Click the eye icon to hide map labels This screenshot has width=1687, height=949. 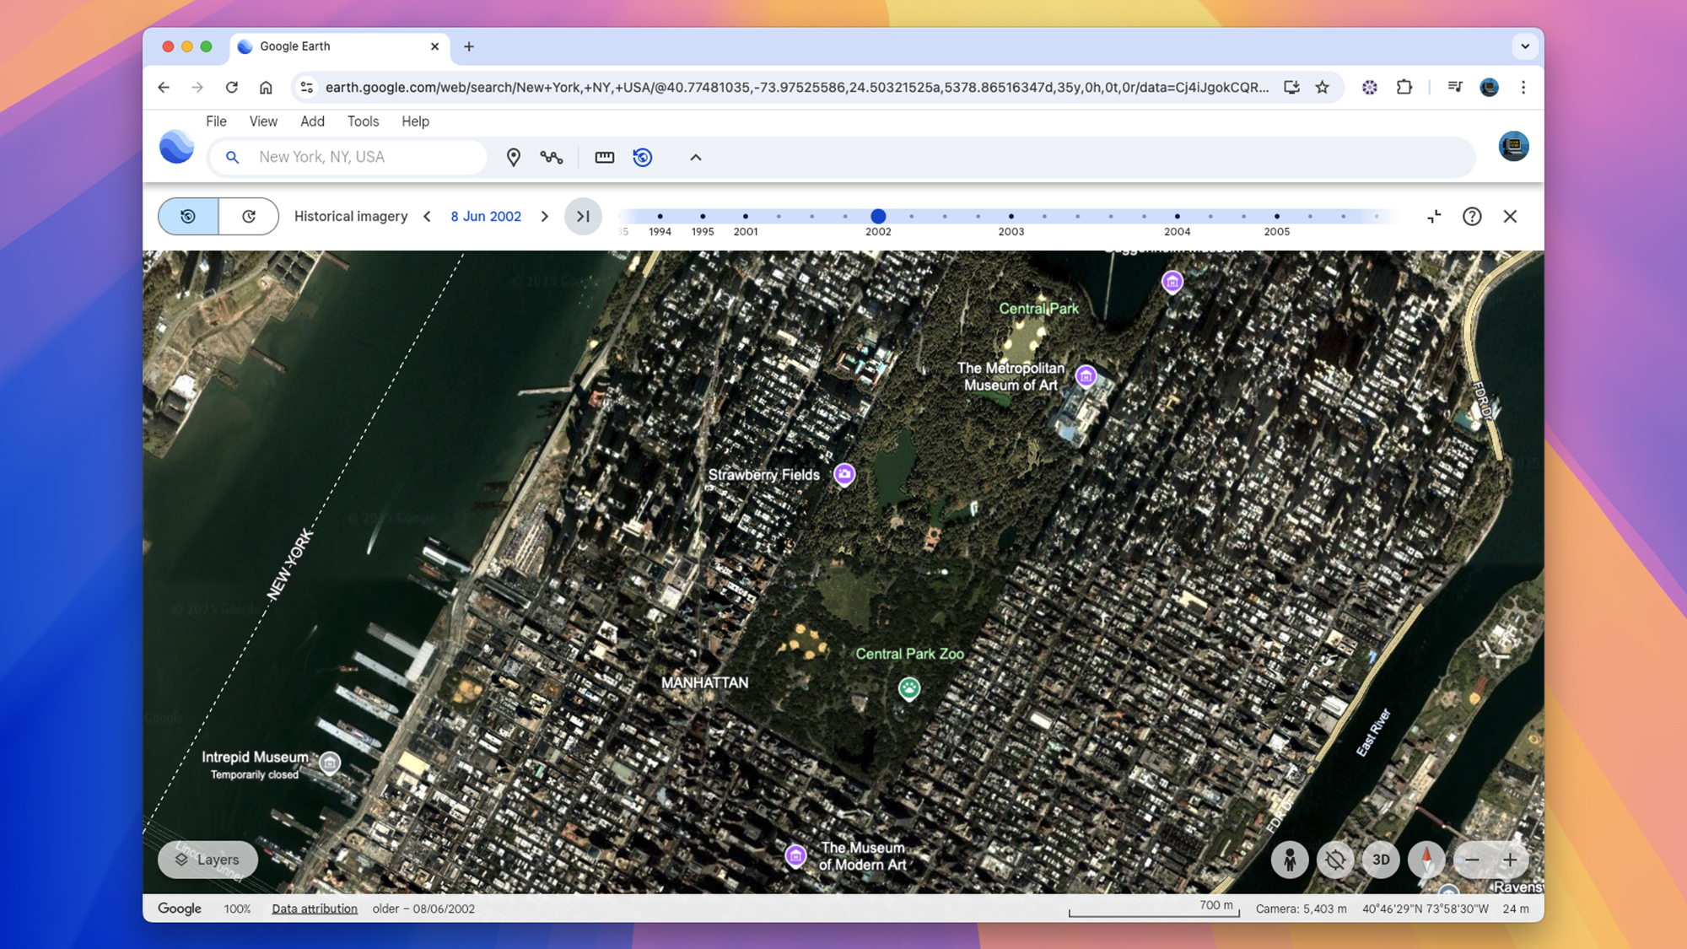tap(1335, 860)
